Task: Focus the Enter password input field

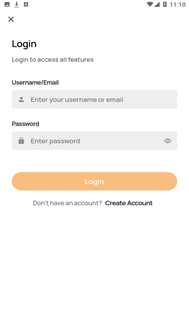Action: 94,141
